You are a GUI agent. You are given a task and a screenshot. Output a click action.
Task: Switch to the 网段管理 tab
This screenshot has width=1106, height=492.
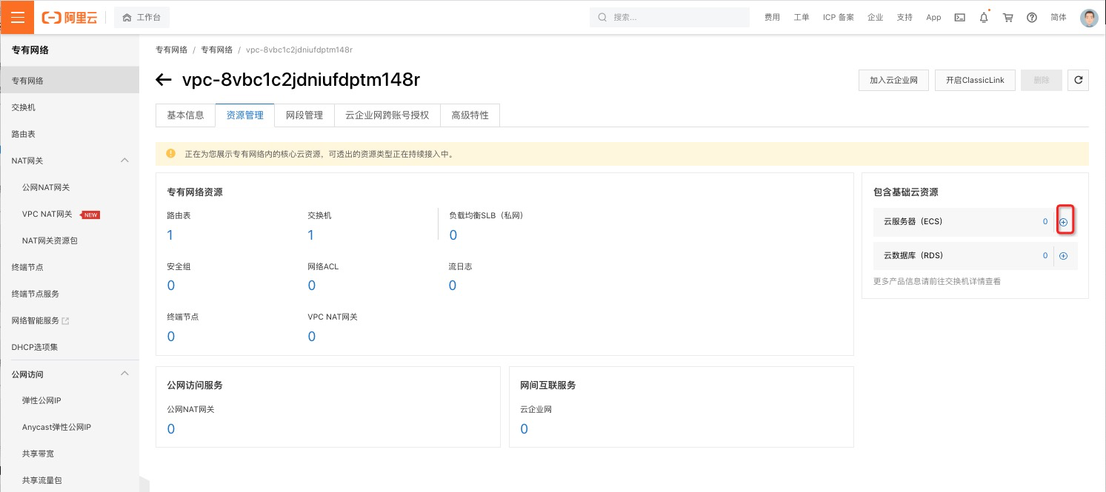[304, 115]
